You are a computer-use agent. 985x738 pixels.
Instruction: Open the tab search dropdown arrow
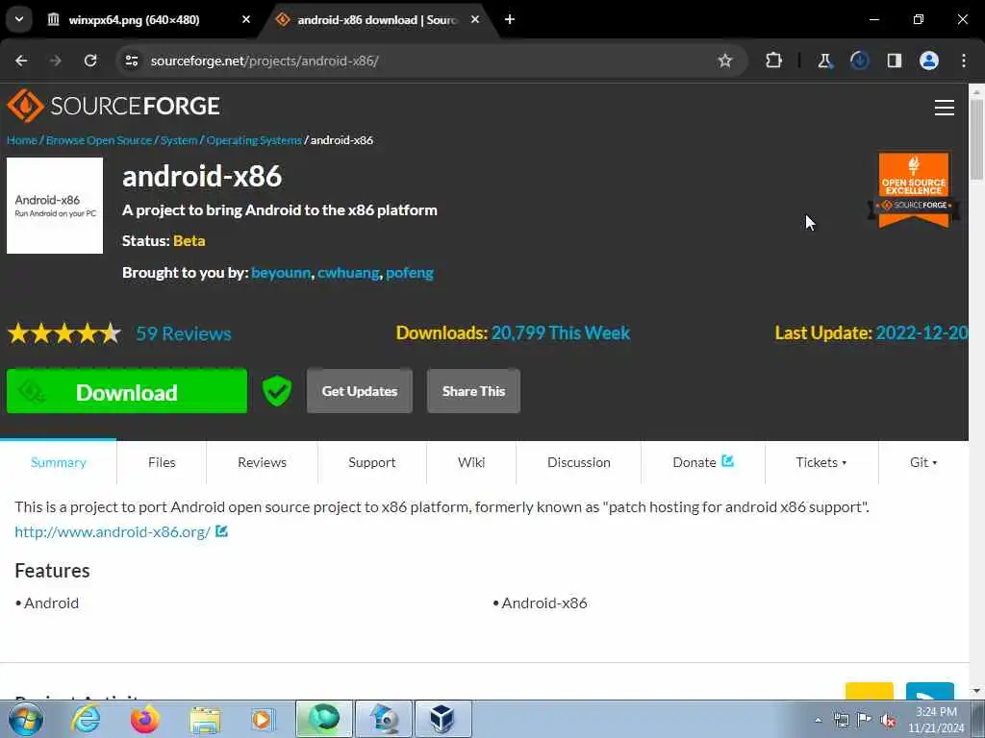point(19,19)
